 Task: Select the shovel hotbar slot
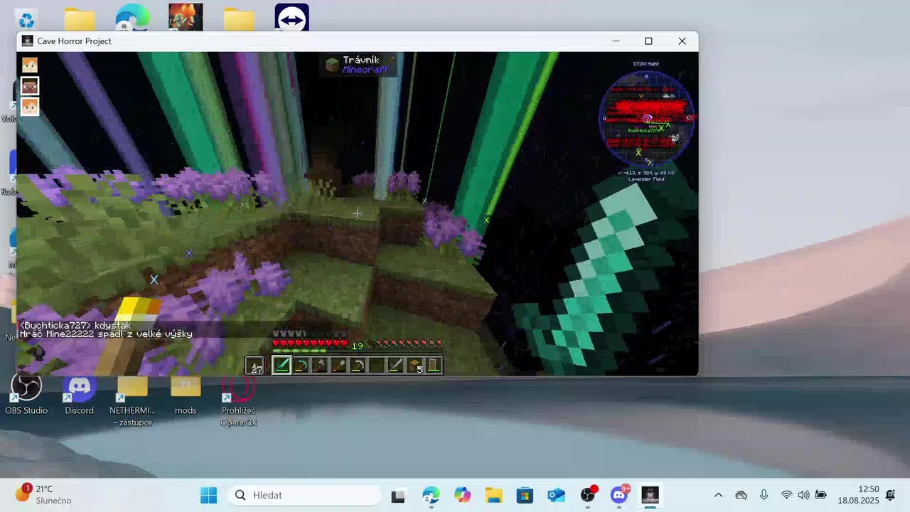tap(339, 366)
